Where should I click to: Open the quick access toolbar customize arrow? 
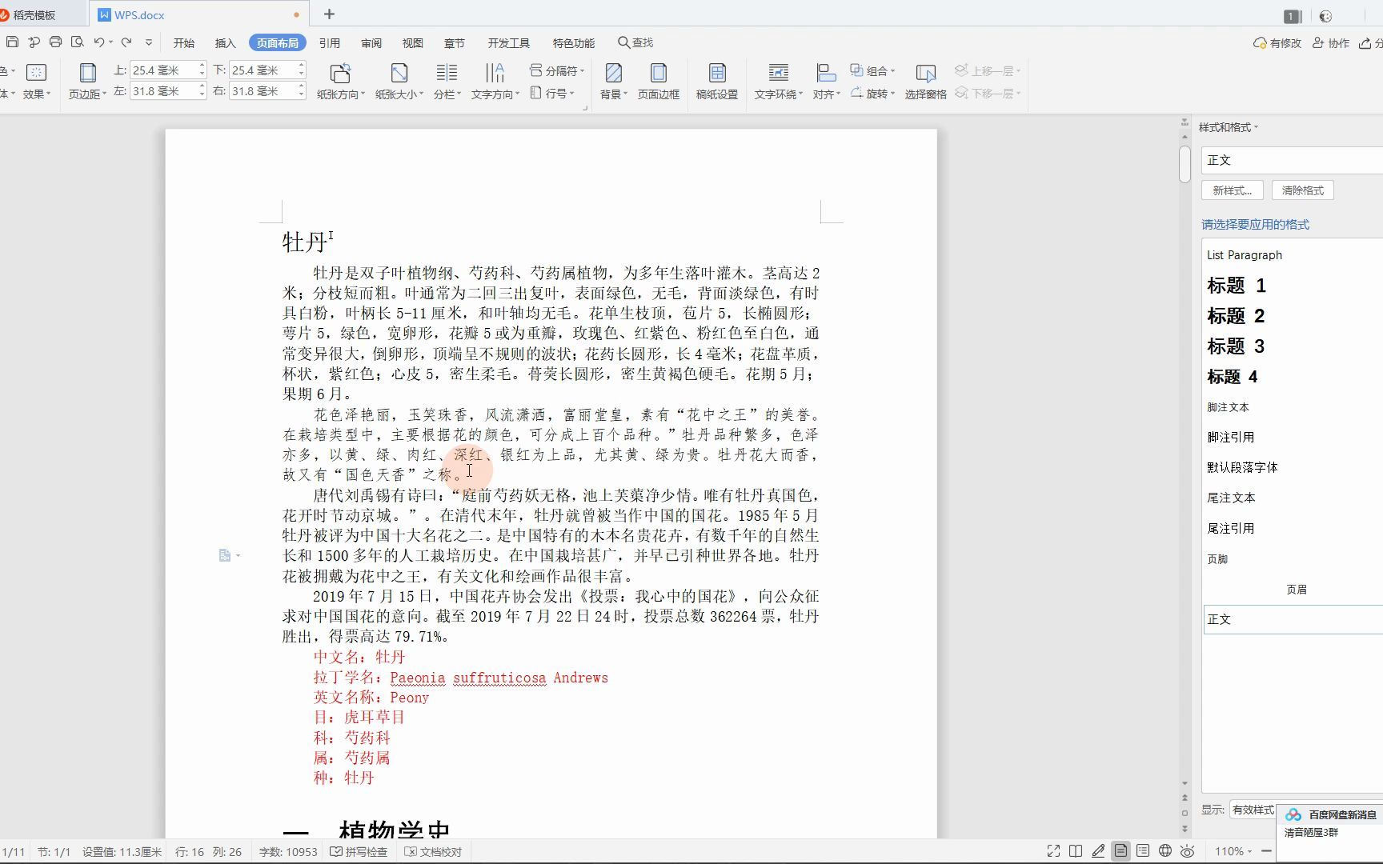149,42
